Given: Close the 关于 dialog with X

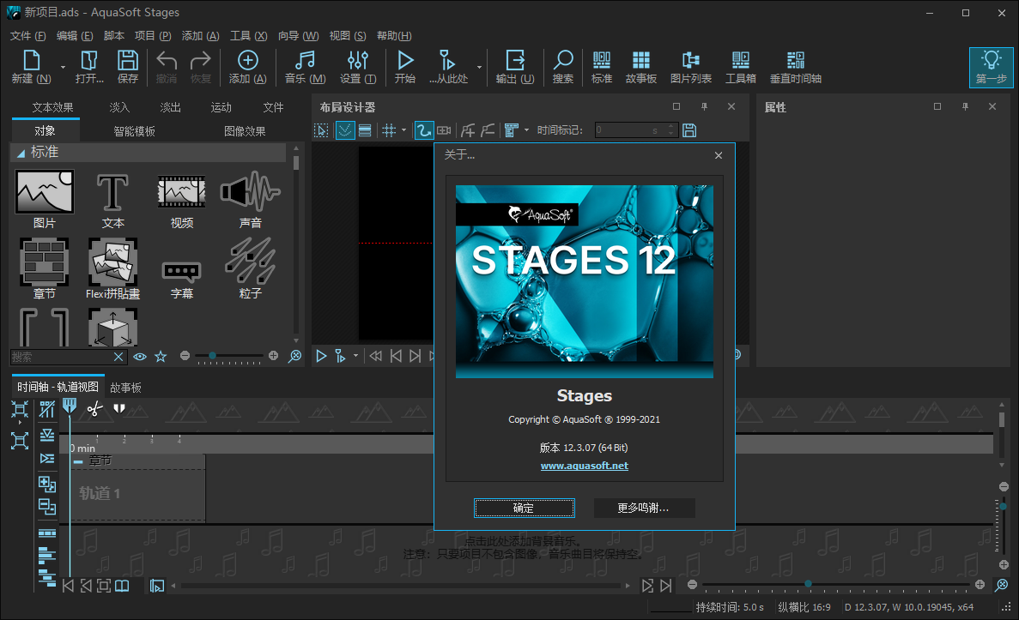Looking at the screenshot, I should (x=719, y=155).
